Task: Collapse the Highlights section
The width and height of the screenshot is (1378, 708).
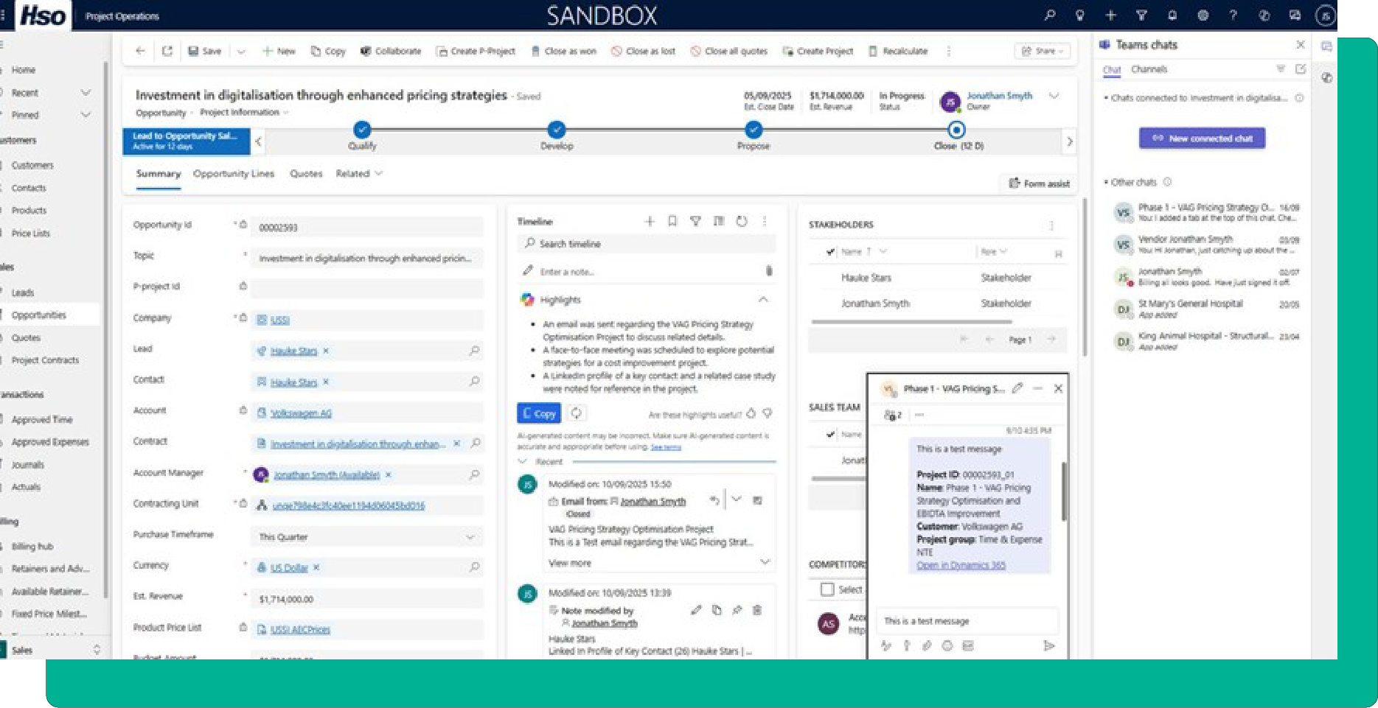Action: (x=763, y=300)
